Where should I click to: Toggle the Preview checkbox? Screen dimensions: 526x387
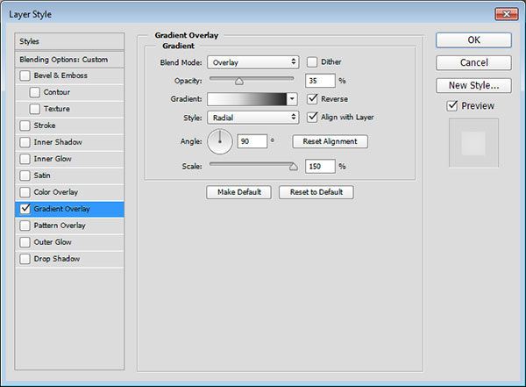click(451, 106)
